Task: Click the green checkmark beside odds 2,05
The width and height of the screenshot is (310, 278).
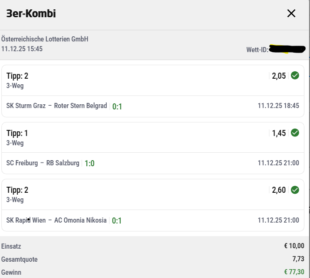Action: [295, 75]
